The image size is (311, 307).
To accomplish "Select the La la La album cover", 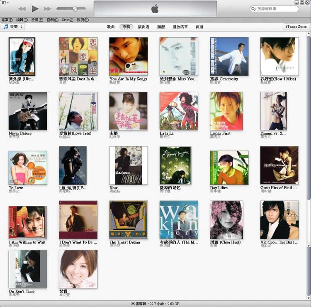I will [x=179, y=111].
